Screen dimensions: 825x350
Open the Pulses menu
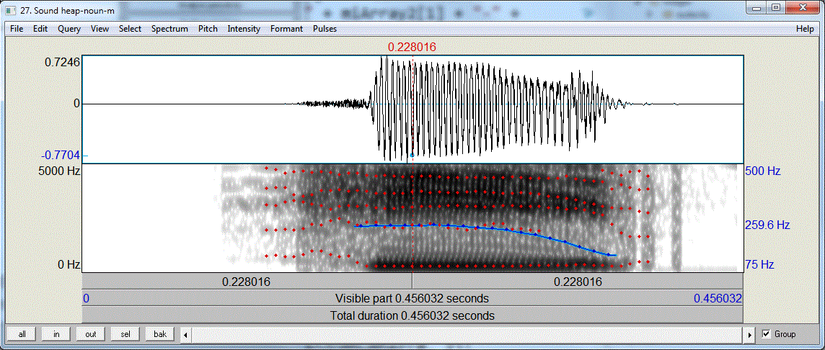click(325, 29)
